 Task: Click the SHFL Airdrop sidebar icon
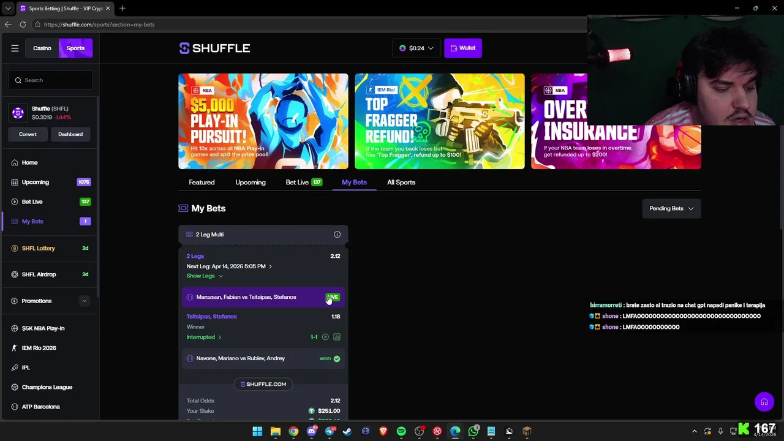pos(15,274)
